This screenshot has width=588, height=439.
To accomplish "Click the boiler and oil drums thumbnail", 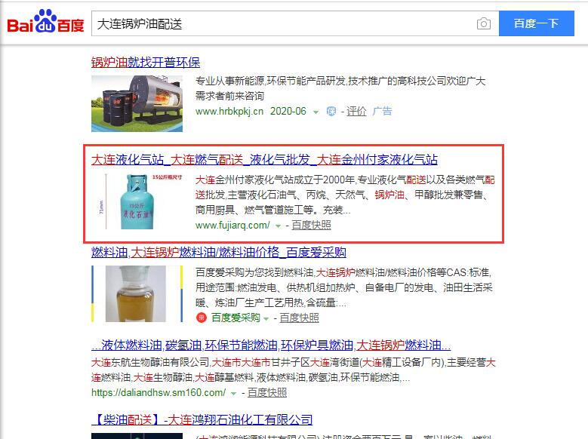I will point(137,103).
